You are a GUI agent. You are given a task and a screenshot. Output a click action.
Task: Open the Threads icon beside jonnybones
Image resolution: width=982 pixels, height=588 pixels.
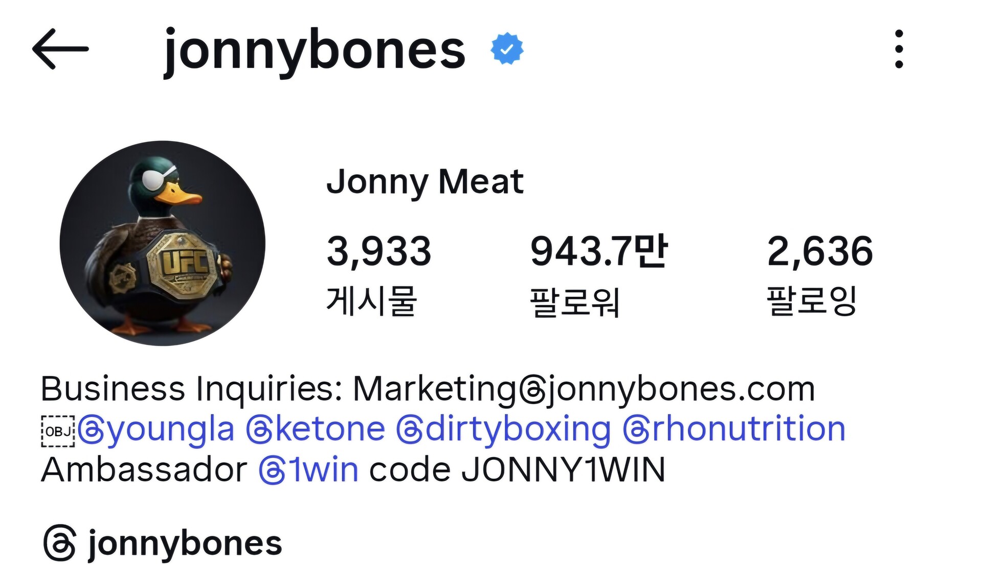pos(60,543)
